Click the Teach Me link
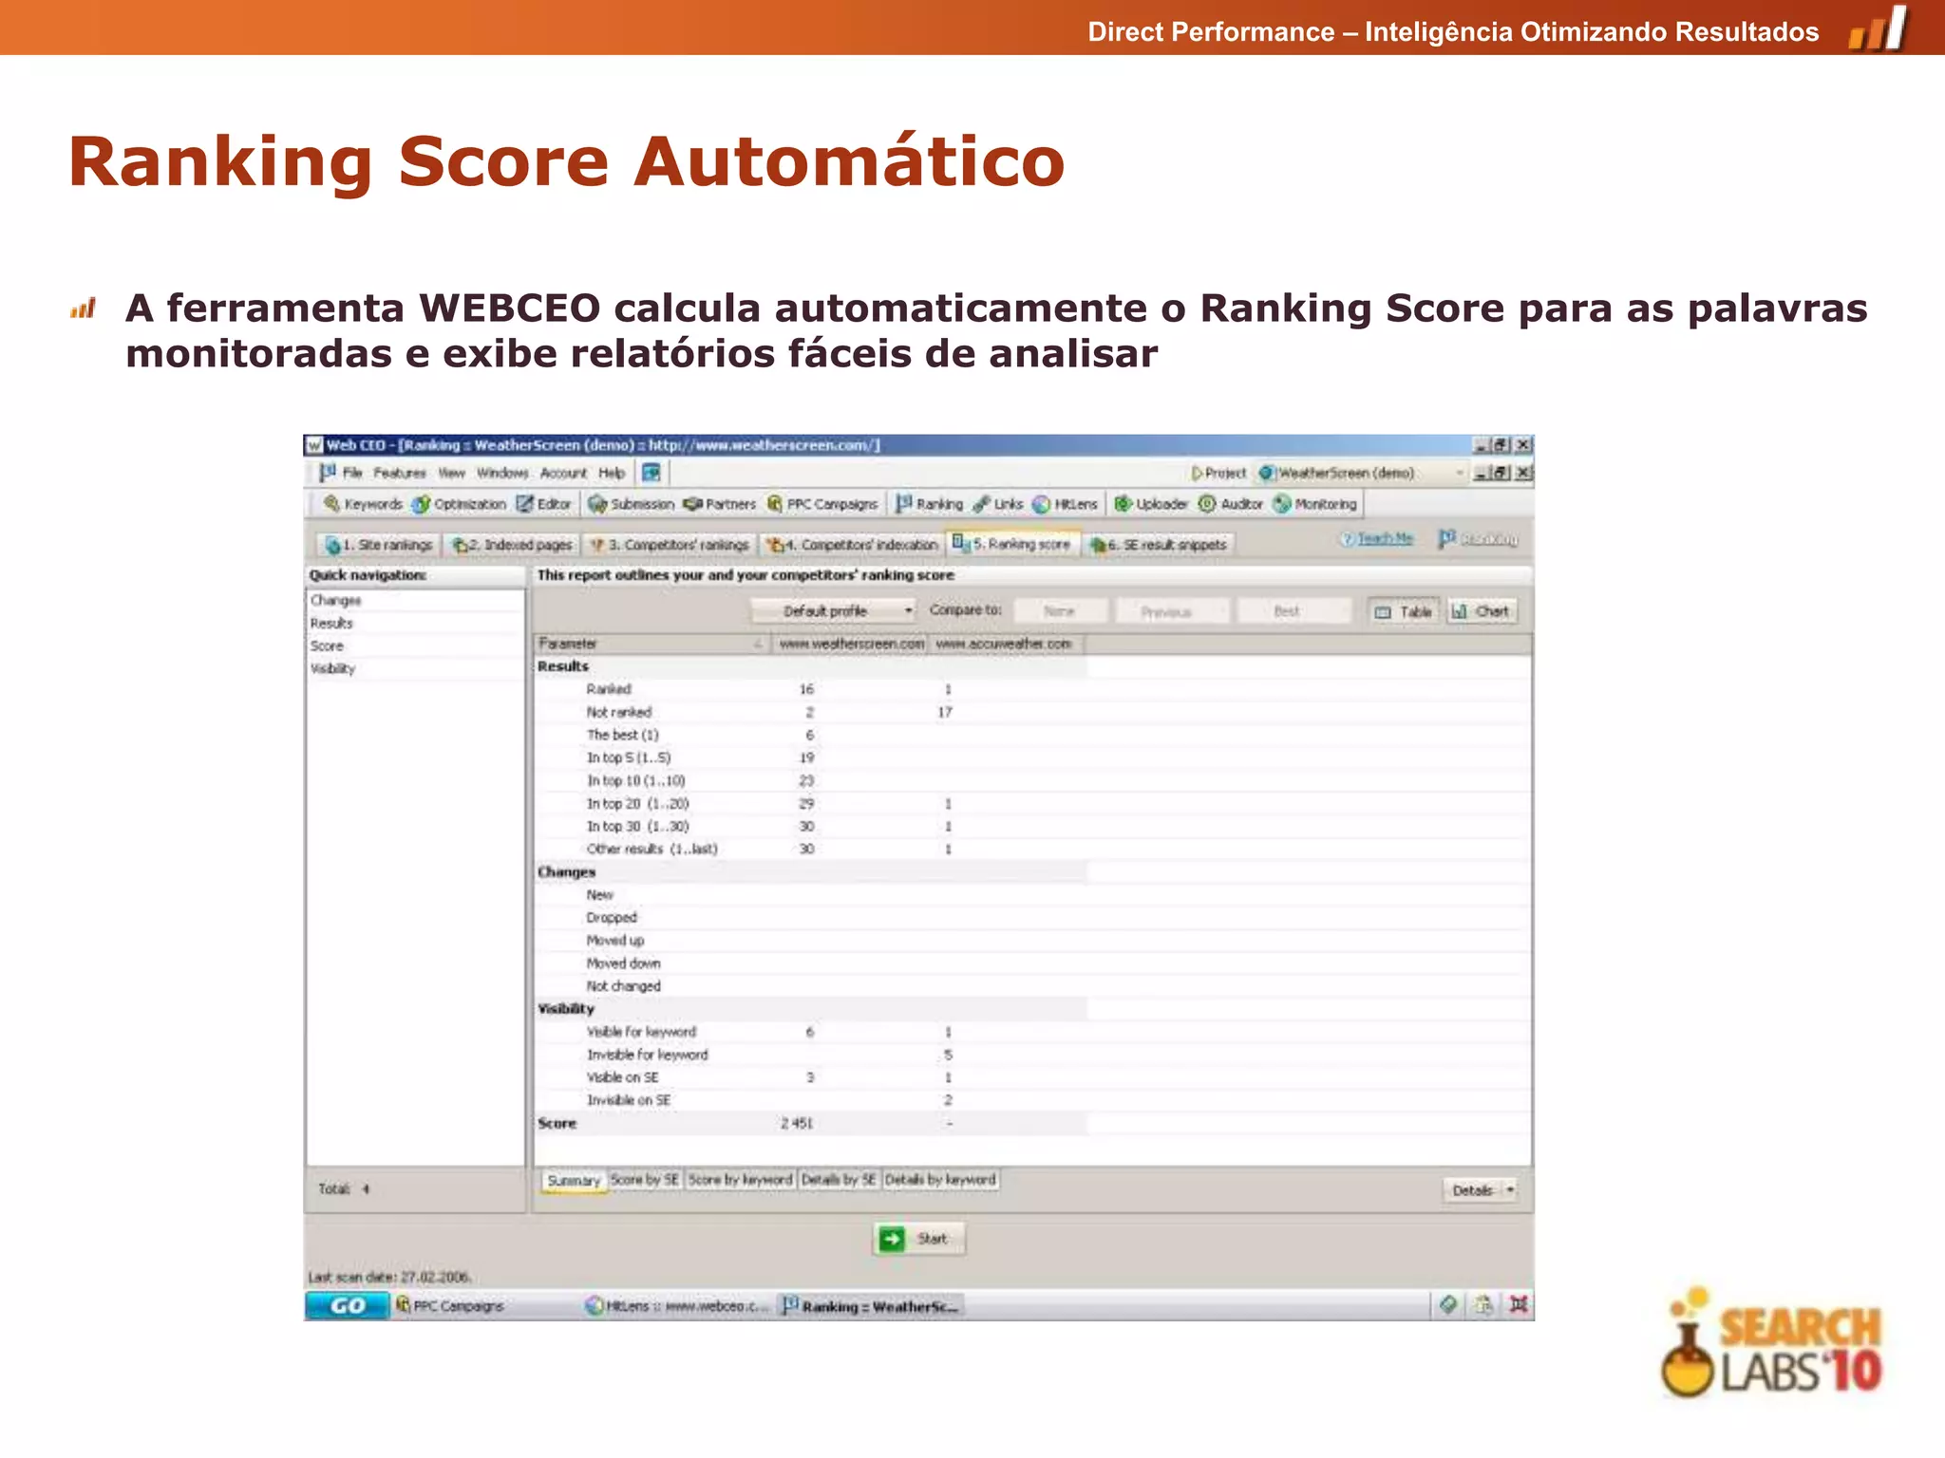Screen dimensions: 1945x1458 tap(1376, 538)
